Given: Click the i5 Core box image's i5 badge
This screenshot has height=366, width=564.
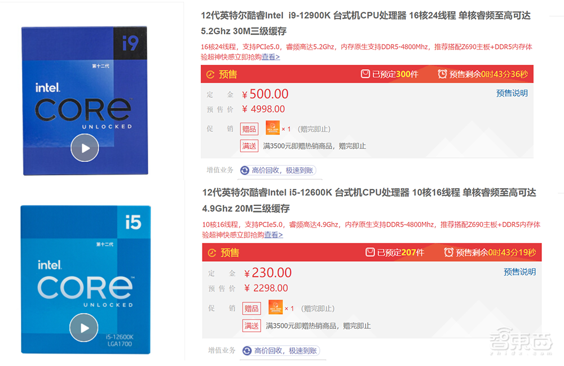Looking at the screenshot, I should pos(133,222).
